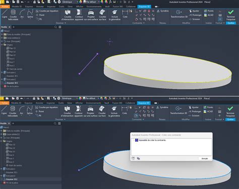Open the Dessiner panel dropdown in upper ribbon
The image size is (239, 189).
click(x=61, y=23)
